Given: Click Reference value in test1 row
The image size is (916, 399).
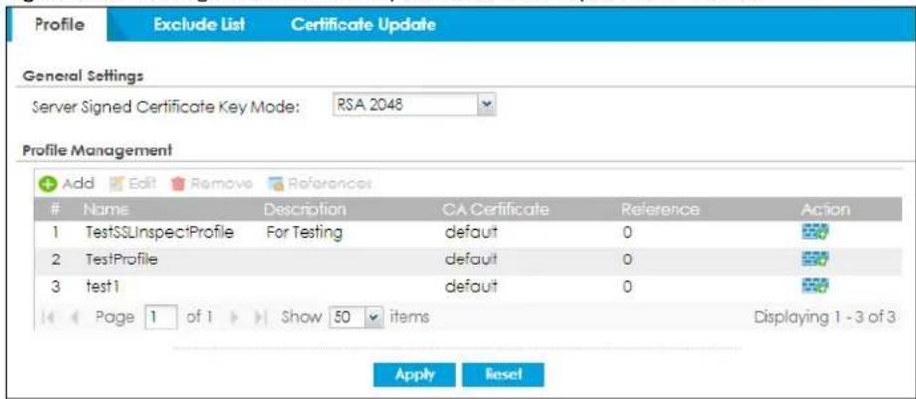Looking at the screenshot, I should pos(627,287).
